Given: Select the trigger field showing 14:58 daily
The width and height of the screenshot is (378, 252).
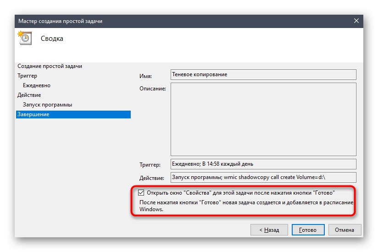Looking at the screenshot, I should 263,164.
